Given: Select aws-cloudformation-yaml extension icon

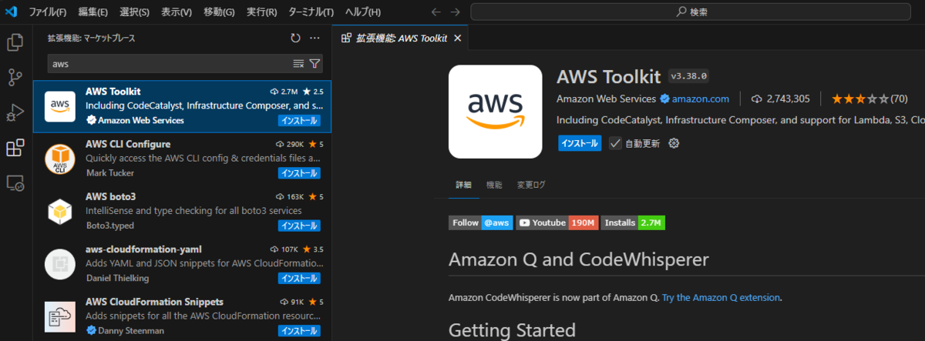Looking at the screenshot, I should pyautogui.click(x=59, y=264).
